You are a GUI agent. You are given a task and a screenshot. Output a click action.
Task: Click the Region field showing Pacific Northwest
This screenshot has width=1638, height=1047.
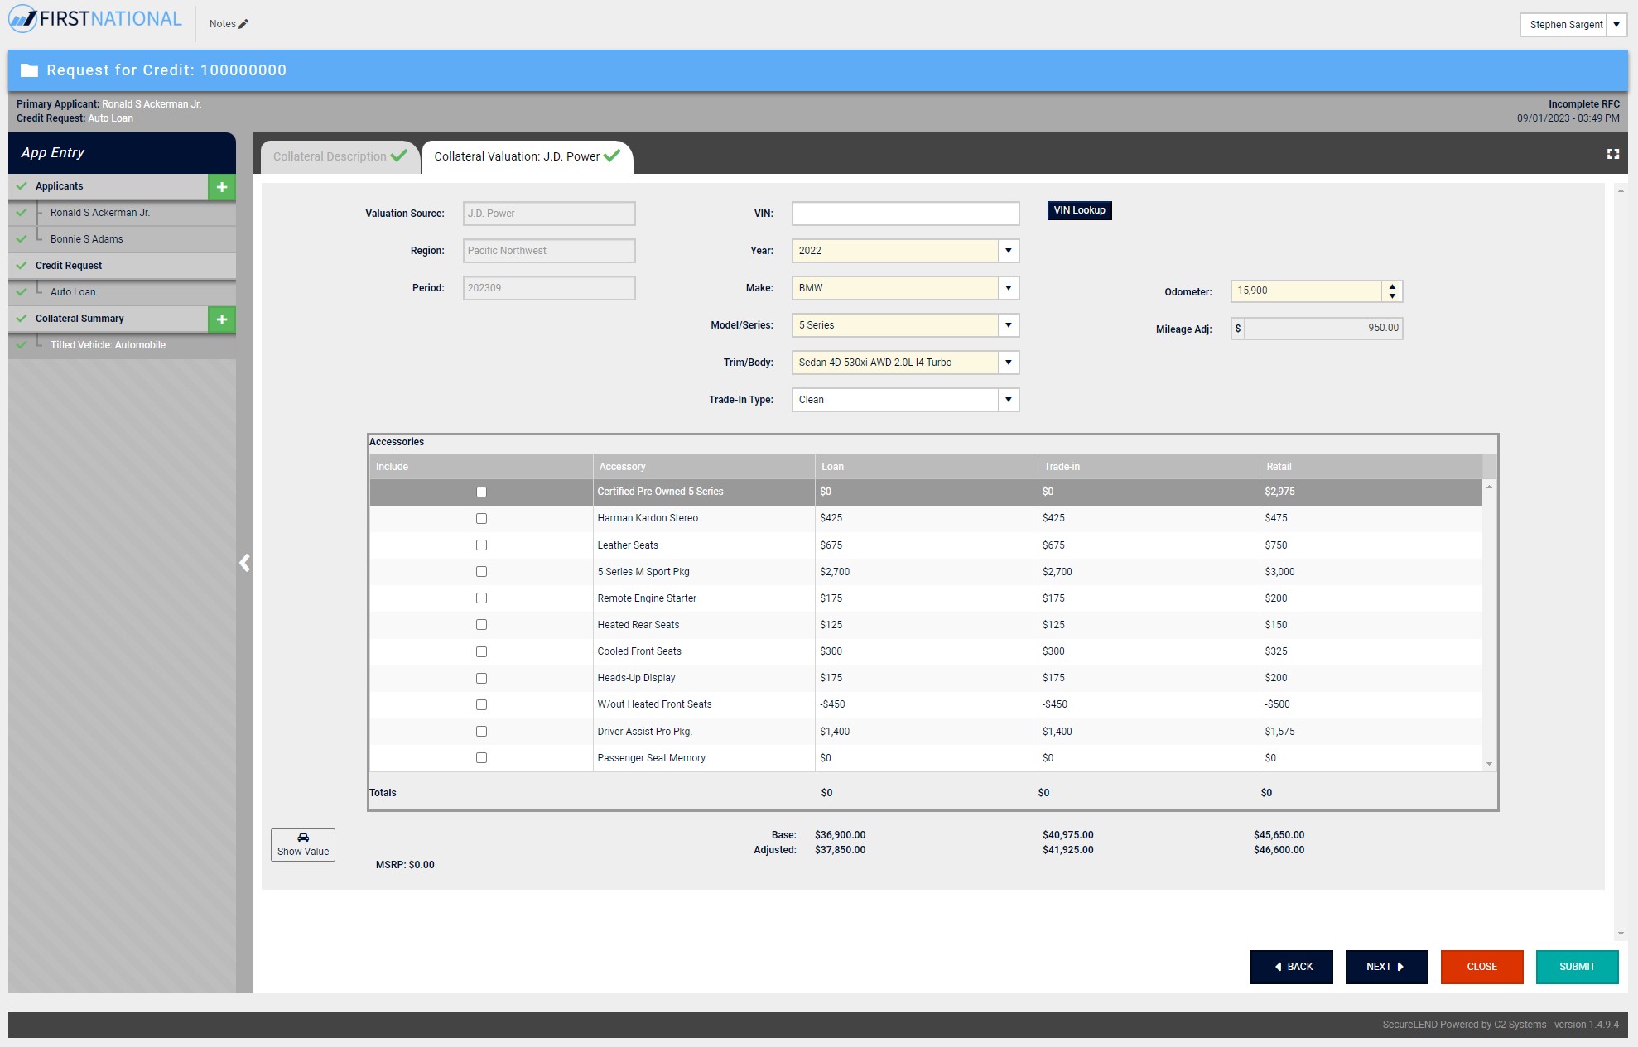(x=549, y=251)
